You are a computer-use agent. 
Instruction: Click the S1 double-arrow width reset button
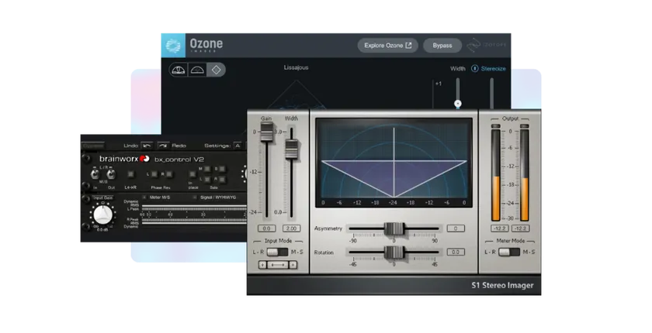coord(278,265)
